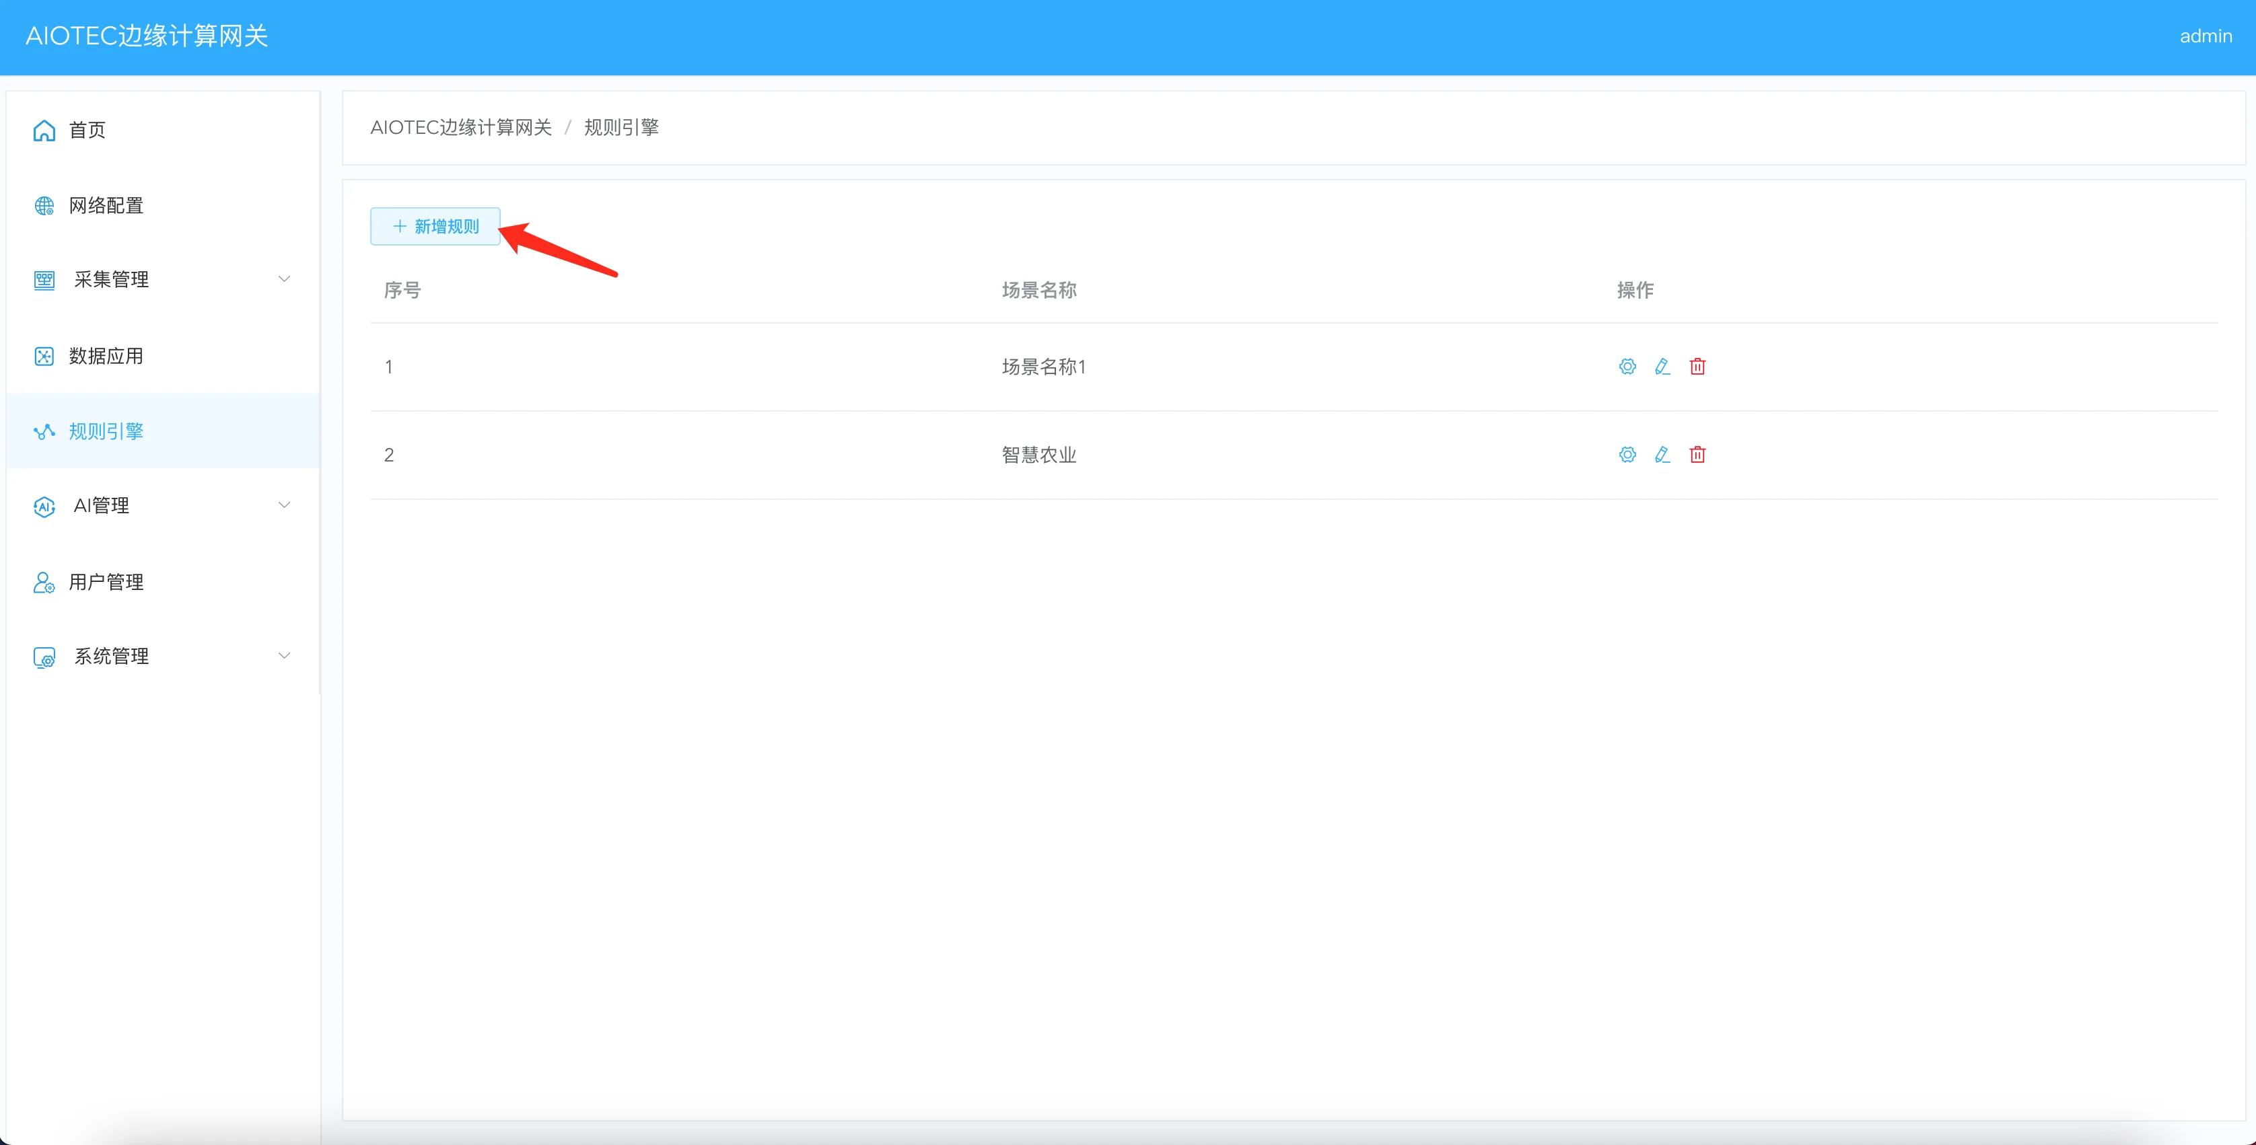The image size is (2256, 1145).
Task: Go to 网络配置 page
Action: tap(106, 206)
